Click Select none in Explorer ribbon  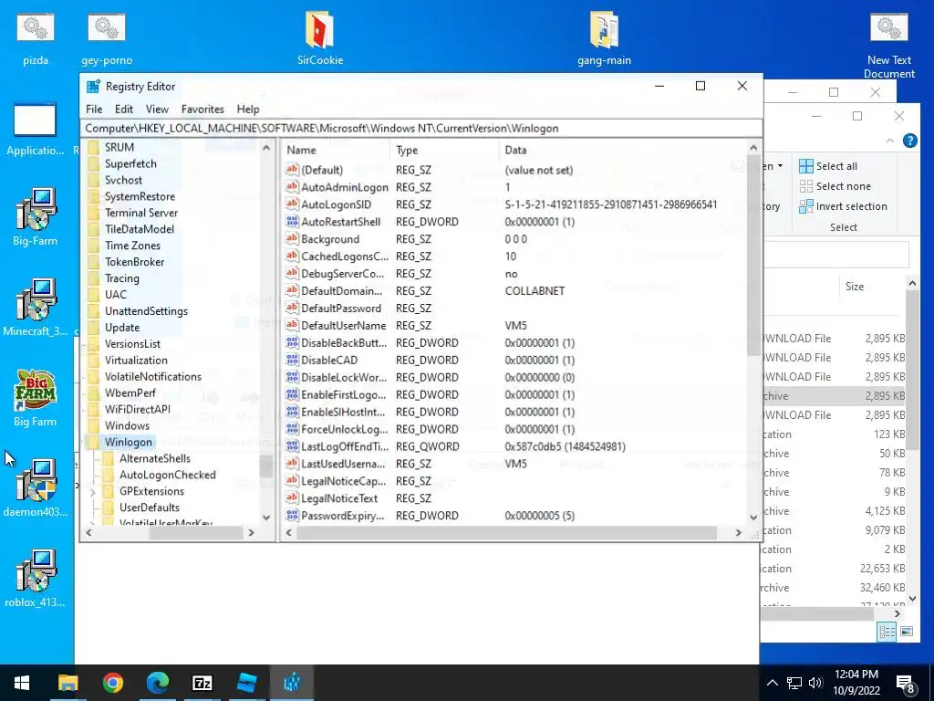click(835, 186)
